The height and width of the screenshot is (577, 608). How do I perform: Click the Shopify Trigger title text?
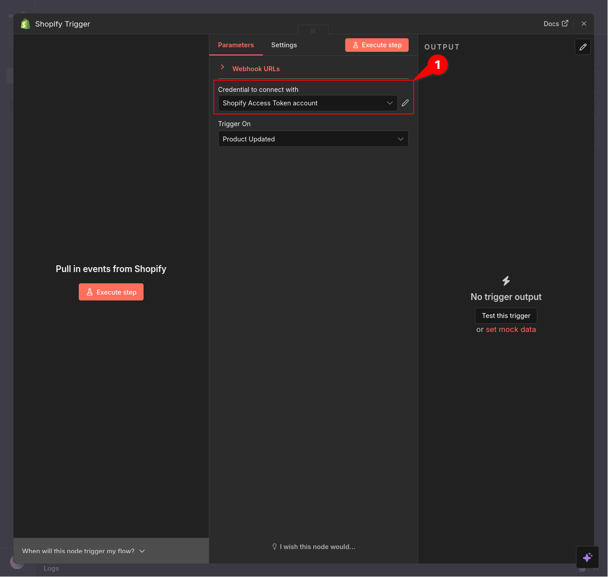63,24
